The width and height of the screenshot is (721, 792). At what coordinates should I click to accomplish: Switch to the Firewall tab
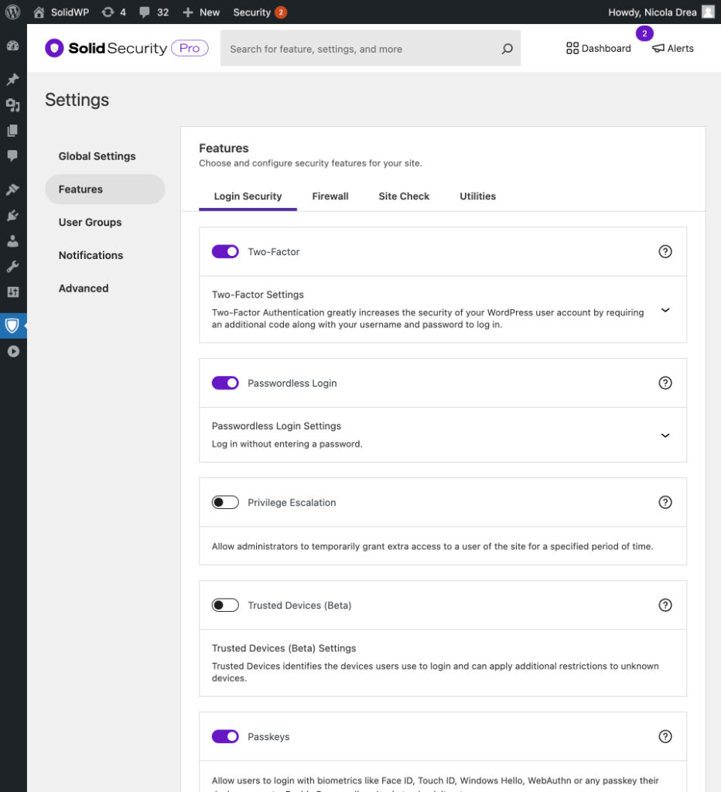330,196
